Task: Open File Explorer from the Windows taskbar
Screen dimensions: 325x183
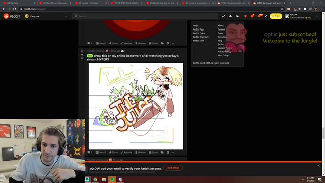Action: tap(104, 179)
